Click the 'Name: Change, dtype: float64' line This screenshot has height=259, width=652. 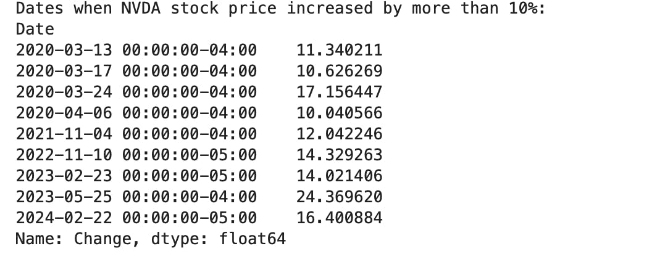coord(151,239)
